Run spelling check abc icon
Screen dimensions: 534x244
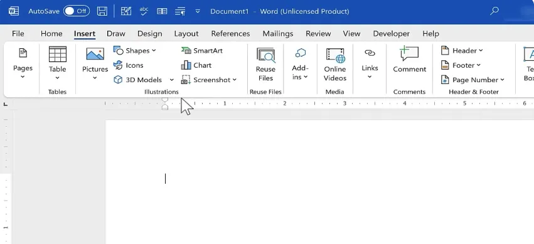click(x=144, y=11)
